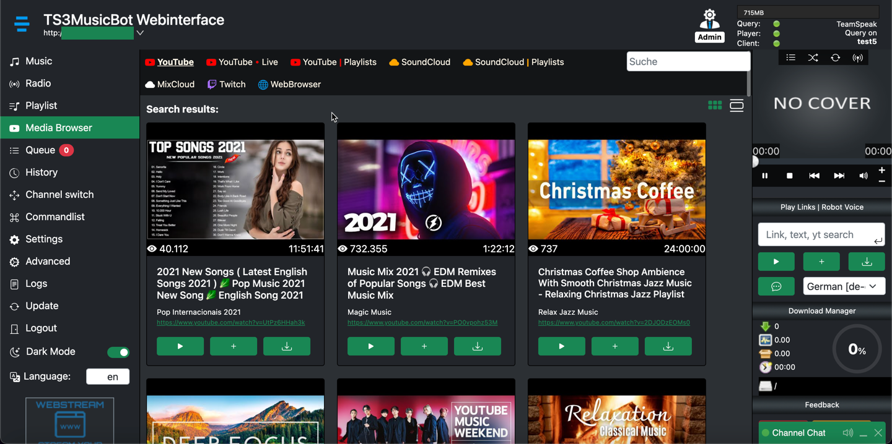Image resolution: width=892 pixels, height=444 pixels.
Task: Open Settings in sidebar
Action: coord(69,239)
